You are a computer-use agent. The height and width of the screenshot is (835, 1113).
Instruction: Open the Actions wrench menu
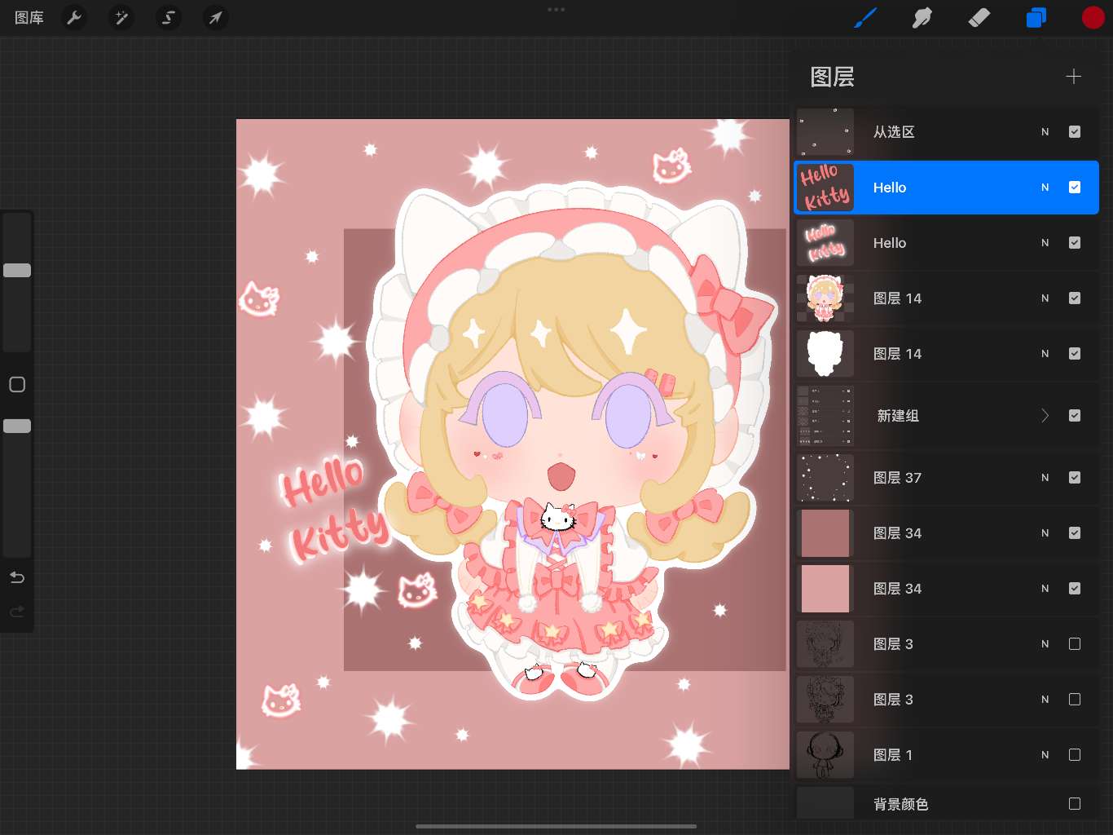(x=74, y=17)
